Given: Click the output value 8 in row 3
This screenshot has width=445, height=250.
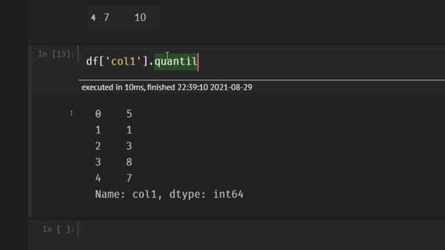Looking at the screenshot, I should 129,162.
